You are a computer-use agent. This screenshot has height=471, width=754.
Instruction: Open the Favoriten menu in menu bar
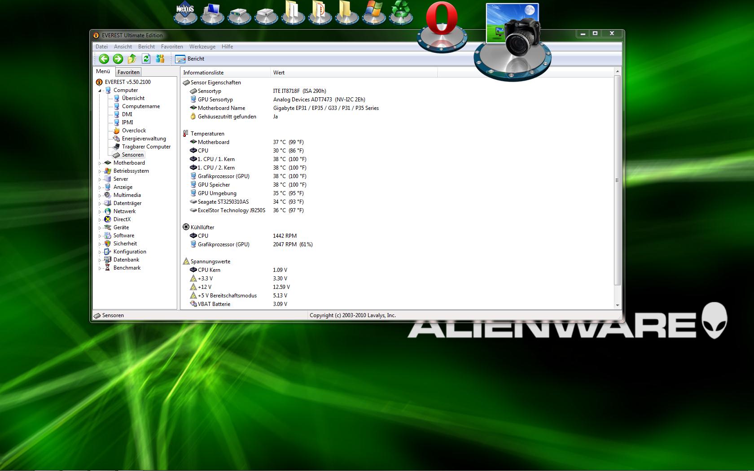pos(172,47)
